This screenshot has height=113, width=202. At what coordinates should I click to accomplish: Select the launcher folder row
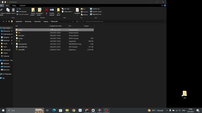pos(55,35)
